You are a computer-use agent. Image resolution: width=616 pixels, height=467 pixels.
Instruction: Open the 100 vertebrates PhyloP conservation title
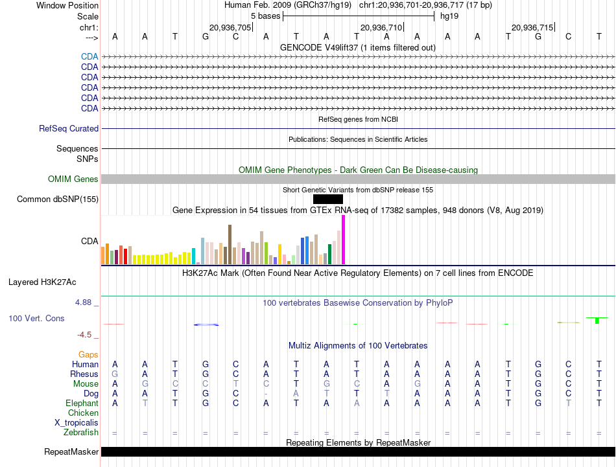tap(358, 302)
